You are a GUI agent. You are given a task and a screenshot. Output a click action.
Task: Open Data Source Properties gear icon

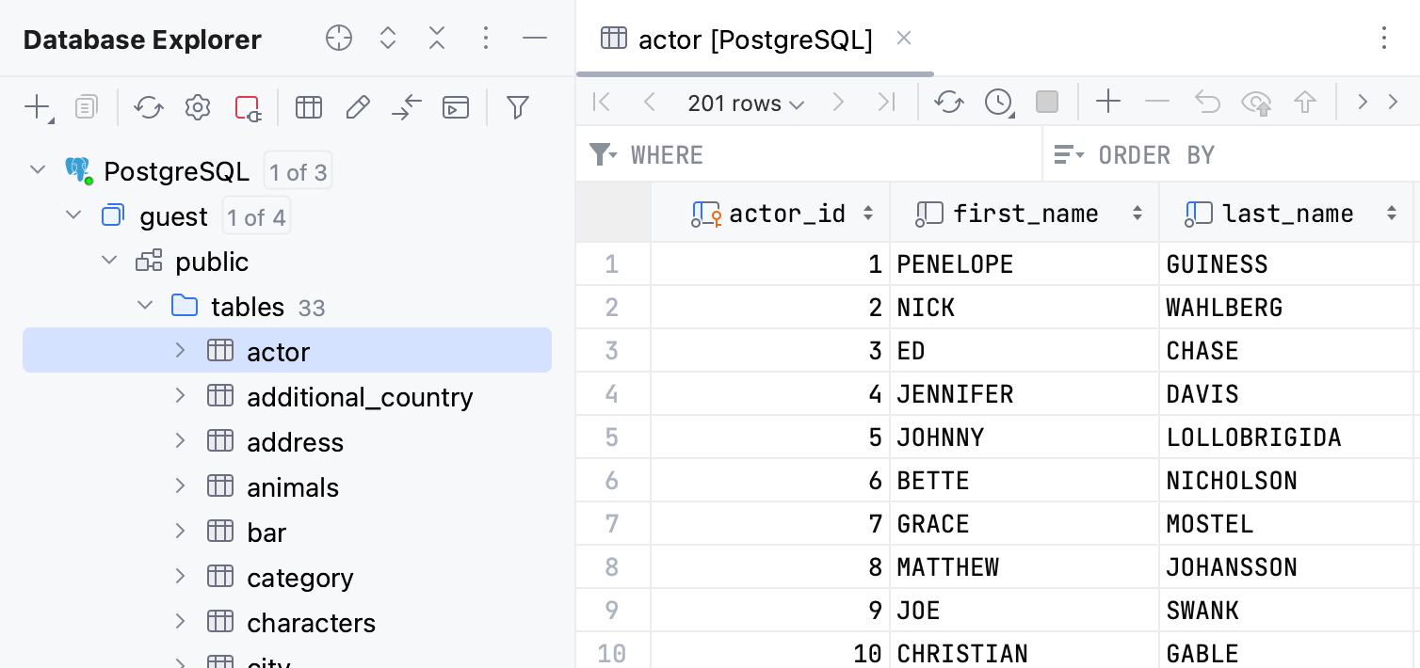point(198,107)
